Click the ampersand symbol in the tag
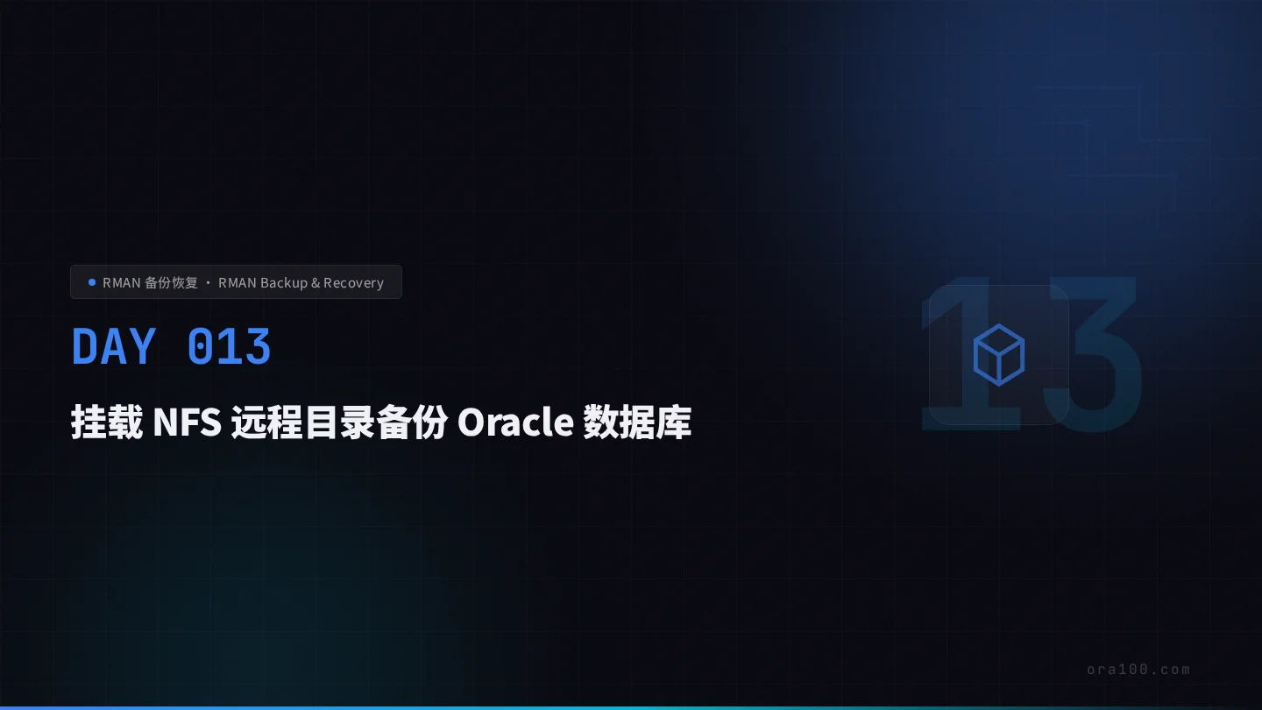1262x710 pixels. pyautogui.click(x=315, y=283)
